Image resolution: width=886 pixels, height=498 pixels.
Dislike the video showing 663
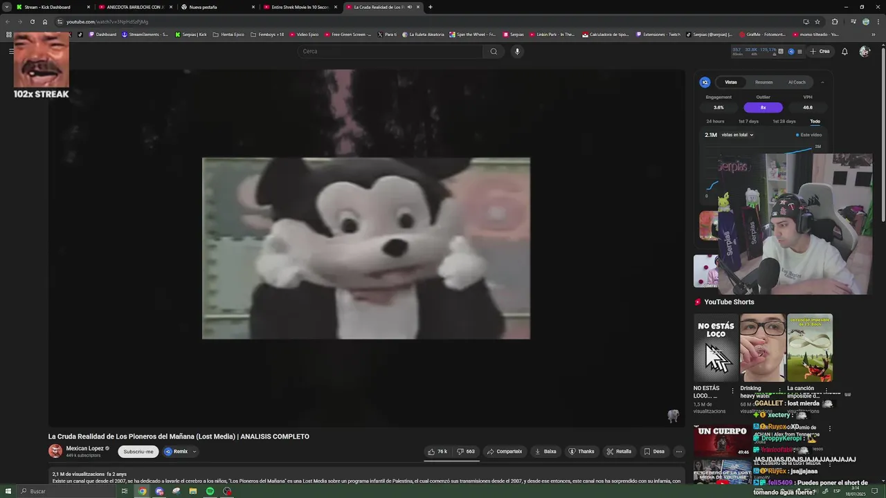click(x=466, y=452)
